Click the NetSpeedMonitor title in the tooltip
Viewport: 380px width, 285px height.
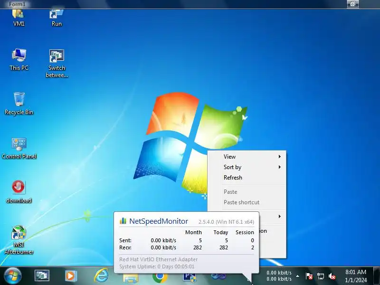point(159,221)
